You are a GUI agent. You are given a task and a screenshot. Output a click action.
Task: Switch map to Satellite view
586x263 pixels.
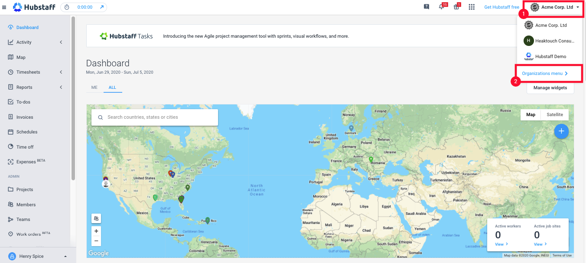[555, 114]
